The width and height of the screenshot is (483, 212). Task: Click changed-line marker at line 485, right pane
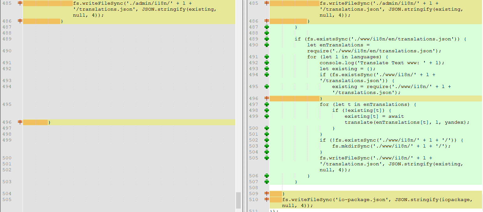pyautogui.click(x=267, y=3)
